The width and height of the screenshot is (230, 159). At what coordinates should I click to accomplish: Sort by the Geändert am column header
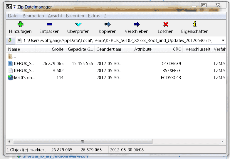pyautogui.click(x=109, y=49)
